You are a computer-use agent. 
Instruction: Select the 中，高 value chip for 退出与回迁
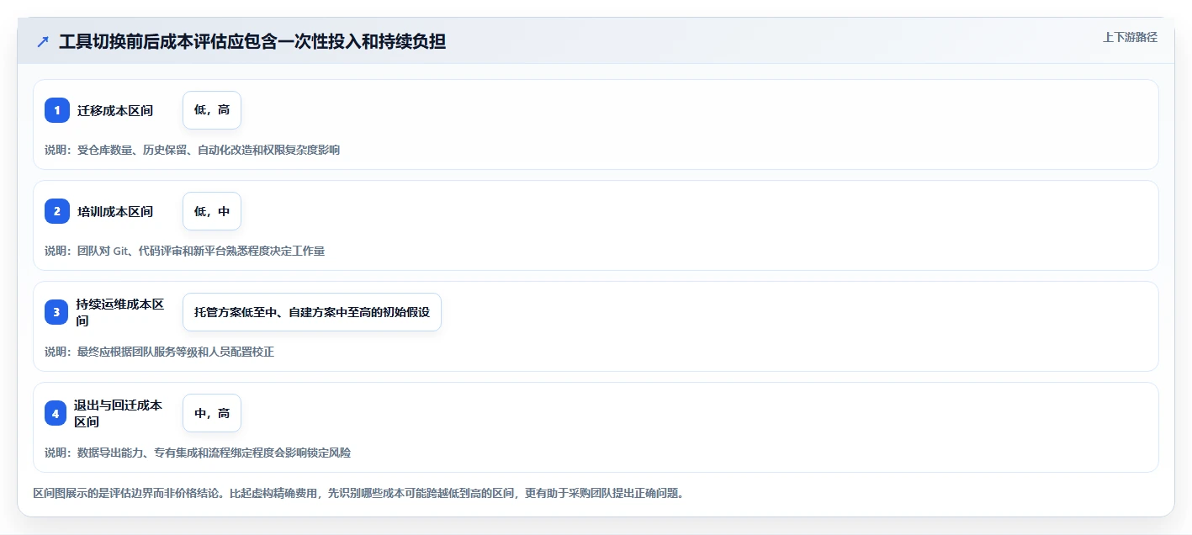click(x=212, y=413)
